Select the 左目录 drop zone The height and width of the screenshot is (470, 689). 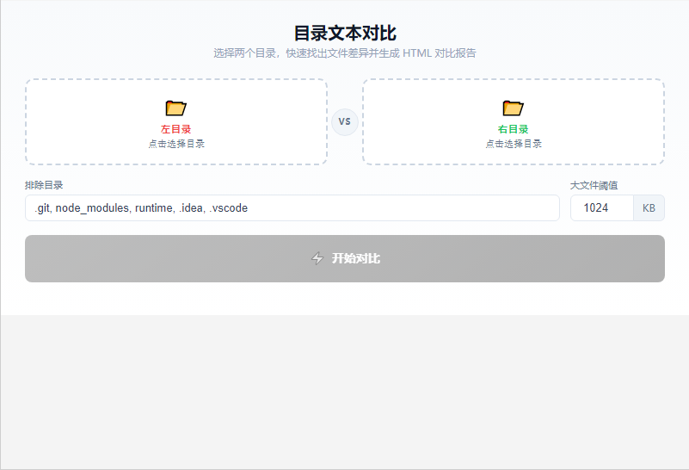(176, 121)
